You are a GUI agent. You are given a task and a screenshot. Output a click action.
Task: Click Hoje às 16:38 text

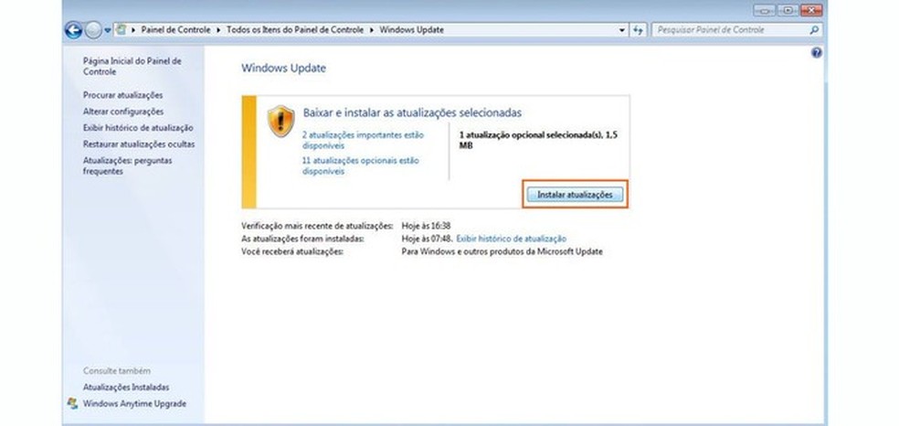click(x=426, y=226)
